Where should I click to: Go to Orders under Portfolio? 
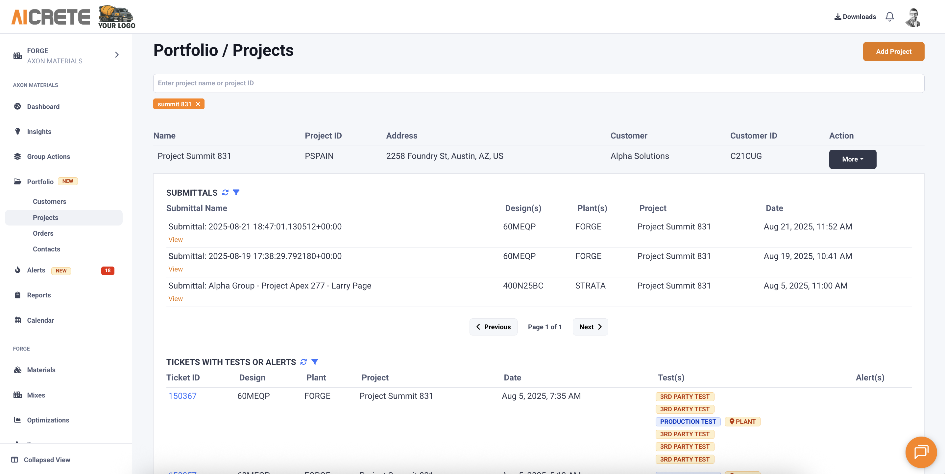[43, 233]
